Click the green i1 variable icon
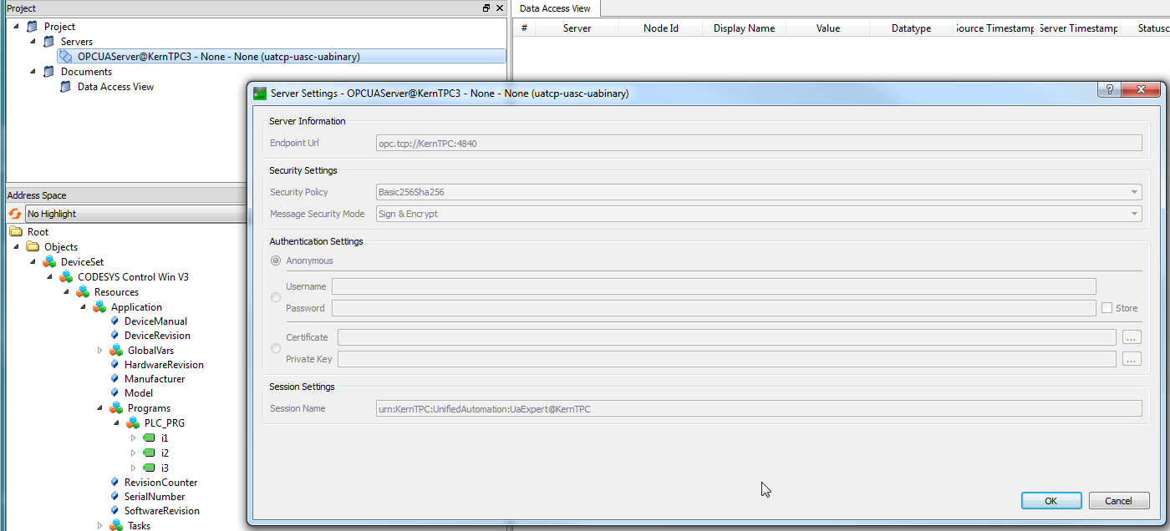 click(x=149, y=438)
